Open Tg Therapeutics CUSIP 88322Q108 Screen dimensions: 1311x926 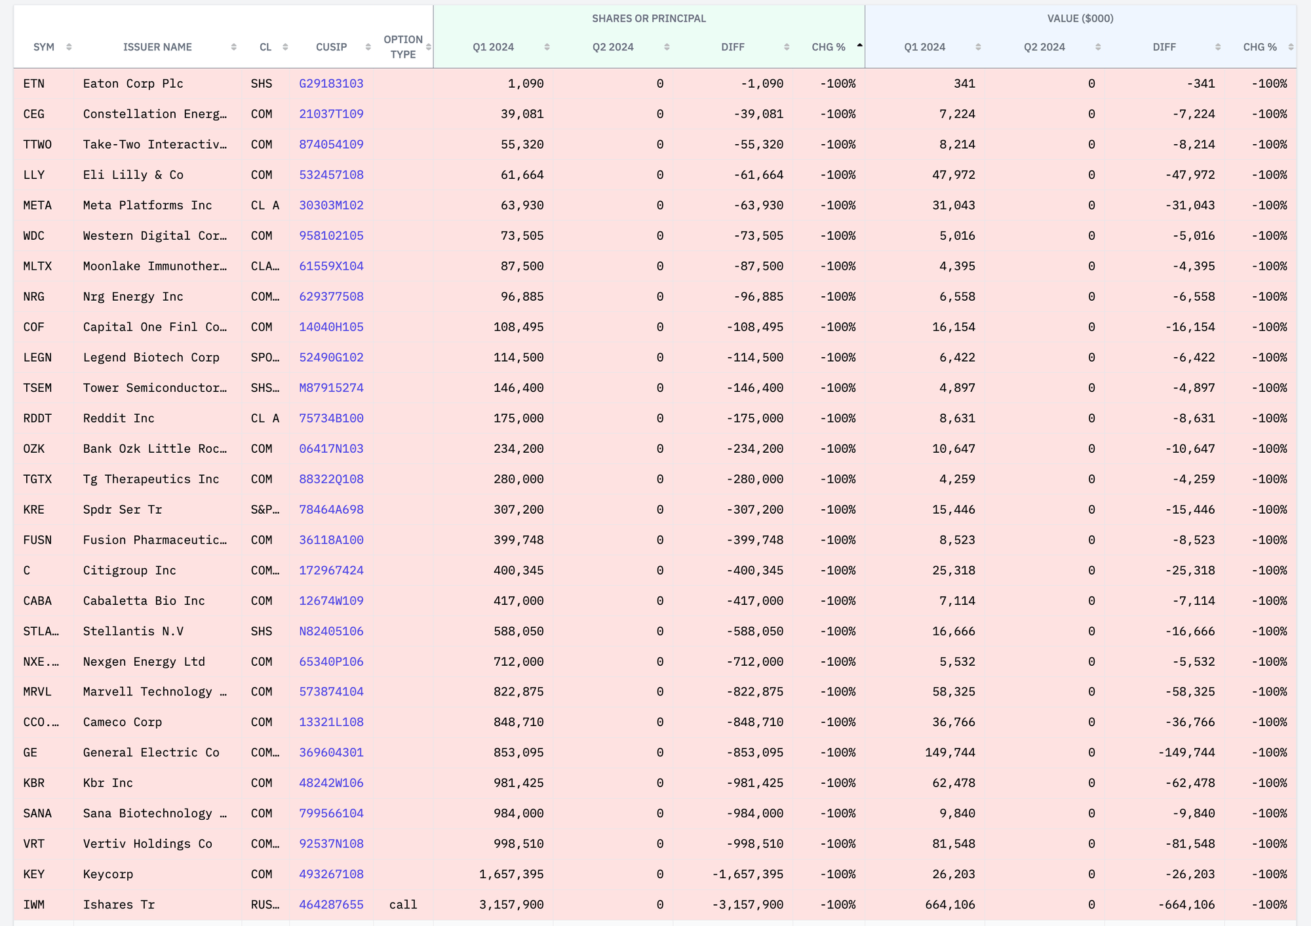(x=331, y=479)
